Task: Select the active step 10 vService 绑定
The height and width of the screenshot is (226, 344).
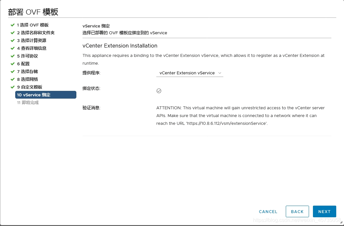Action: pyautogui.click(x=46, y=95)
